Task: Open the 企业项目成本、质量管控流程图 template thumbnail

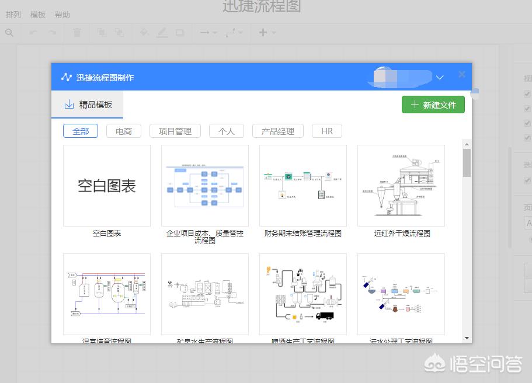Action: point(205,186)
